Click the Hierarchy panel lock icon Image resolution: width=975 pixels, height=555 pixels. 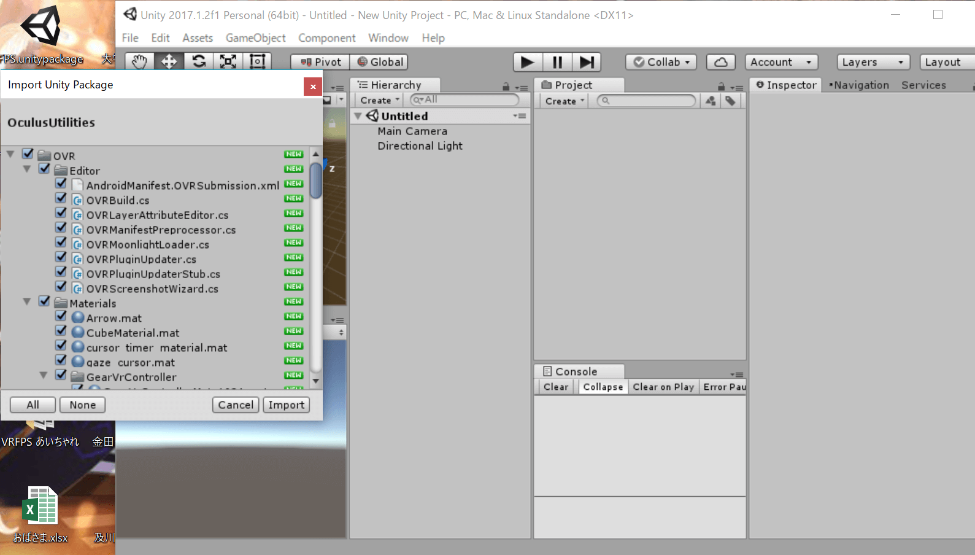[506, 87]
